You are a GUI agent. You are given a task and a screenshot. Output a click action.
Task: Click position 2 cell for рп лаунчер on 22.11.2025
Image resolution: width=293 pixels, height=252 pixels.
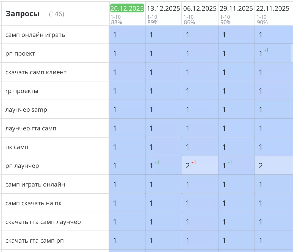pyautogui.click(x=261, y=166)
